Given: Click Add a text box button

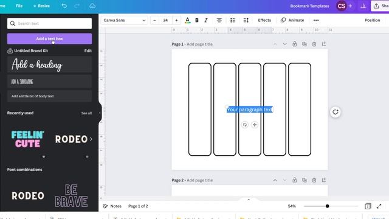Looking at the screenshot, I should [x=49, y=39].
